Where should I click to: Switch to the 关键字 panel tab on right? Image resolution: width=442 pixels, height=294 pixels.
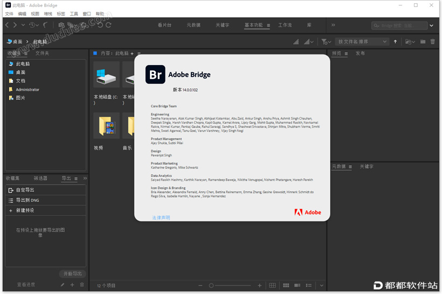click(367, 166)
